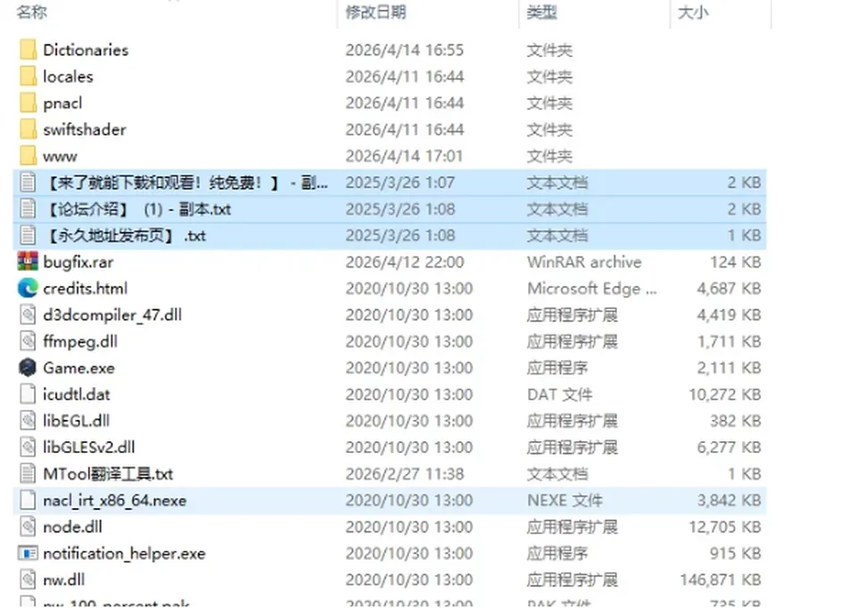The width and height of the screenshot is (856, 608).
Task: Select the bugfix.rar file name
Action: coord(78,262)
